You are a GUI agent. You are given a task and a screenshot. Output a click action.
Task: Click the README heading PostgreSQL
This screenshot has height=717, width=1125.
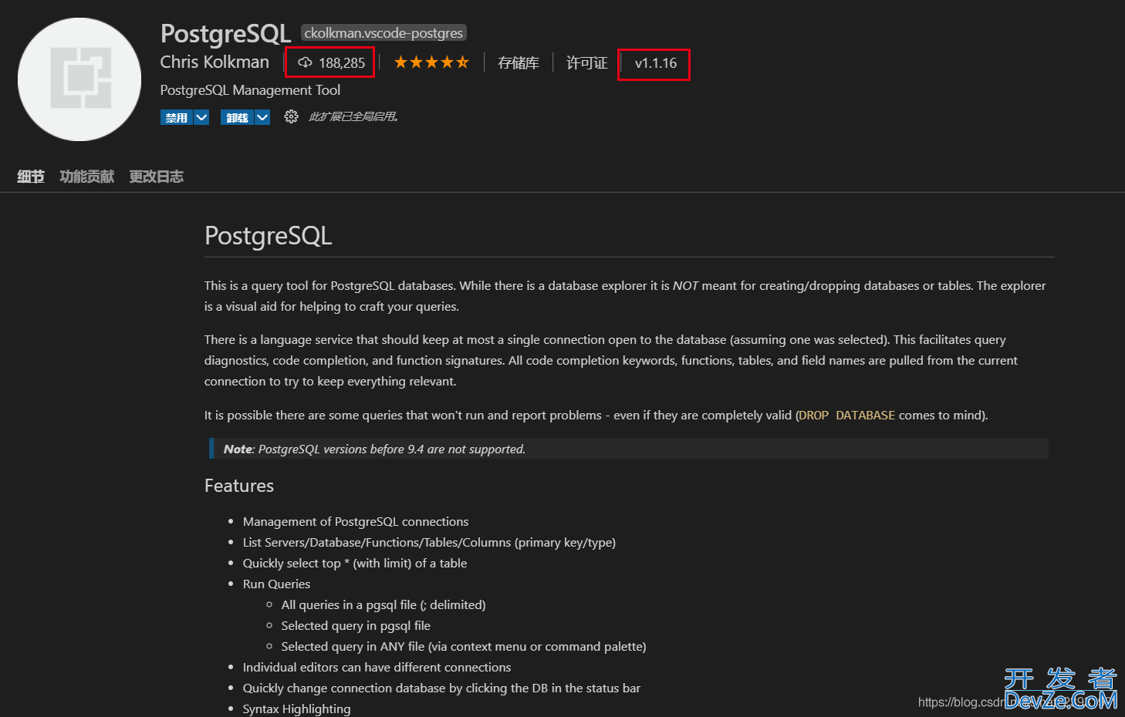point(269,235)
